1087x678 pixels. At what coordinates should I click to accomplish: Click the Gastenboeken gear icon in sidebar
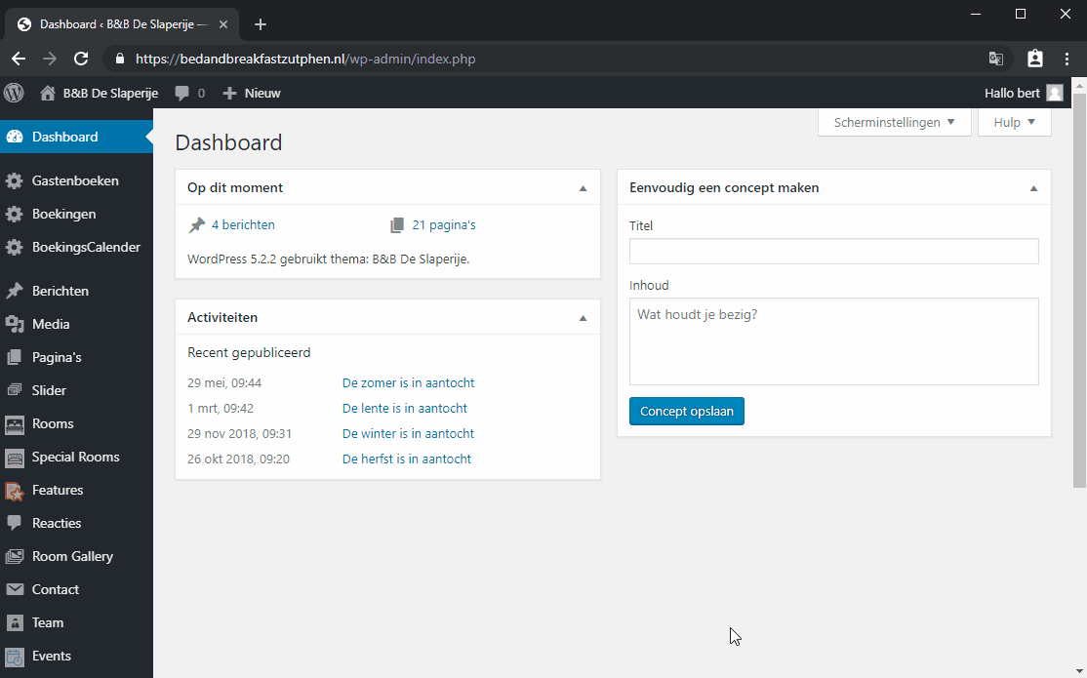tap(14, 180)
